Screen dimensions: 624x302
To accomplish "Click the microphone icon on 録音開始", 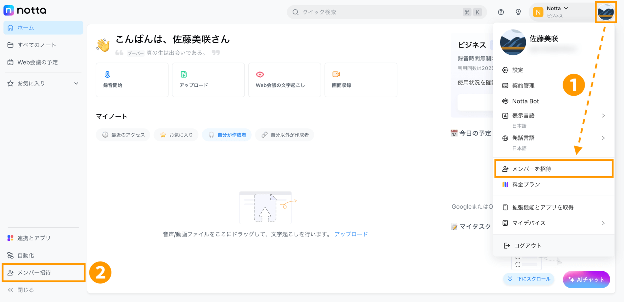I will click(107, 74).
